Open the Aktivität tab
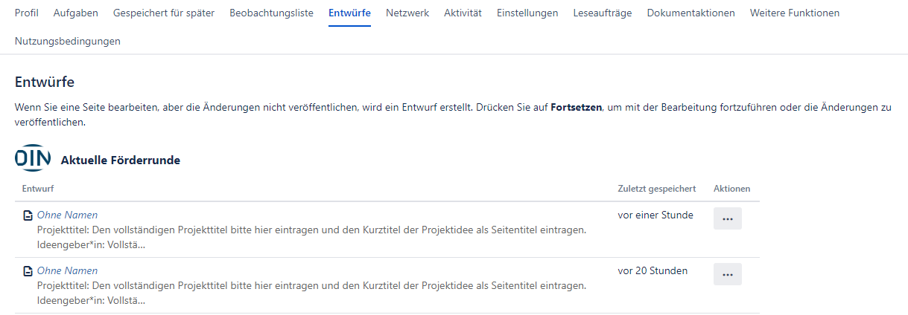The image size is (908, 315). [x=463, y=13]
